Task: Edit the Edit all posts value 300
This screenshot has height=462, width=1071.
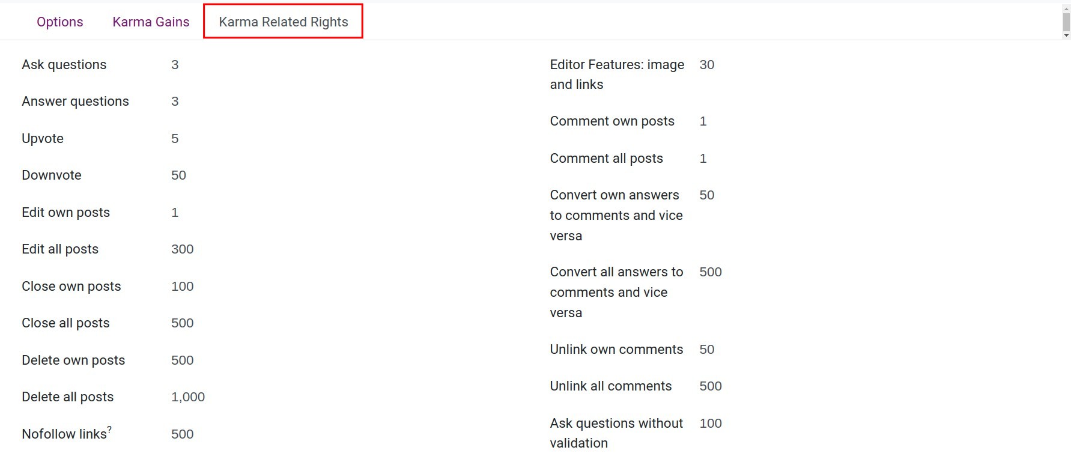Action: [182, 249]
